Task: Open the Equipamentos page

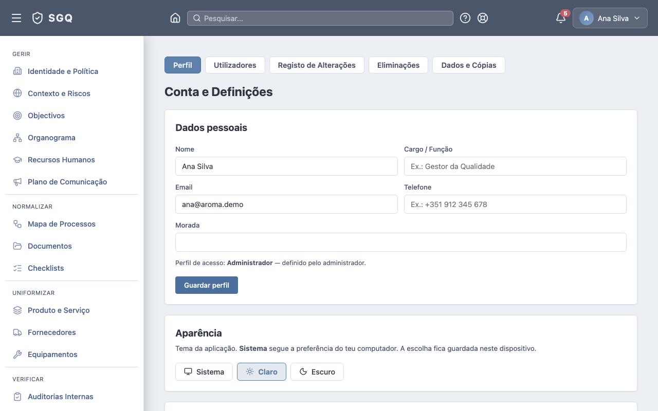Action: point(72,354)
